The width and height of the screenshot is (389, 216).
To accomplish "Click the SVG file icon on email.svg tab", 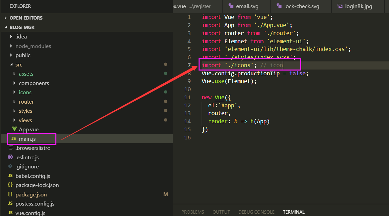I will (231, 6).
